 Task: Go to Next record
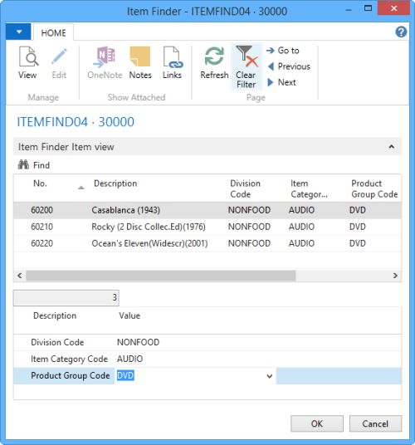[282, 82]
